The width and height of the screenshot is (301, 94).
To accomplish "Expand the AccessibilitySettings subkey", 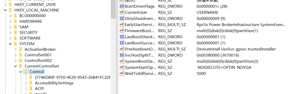I will [26, 83].
